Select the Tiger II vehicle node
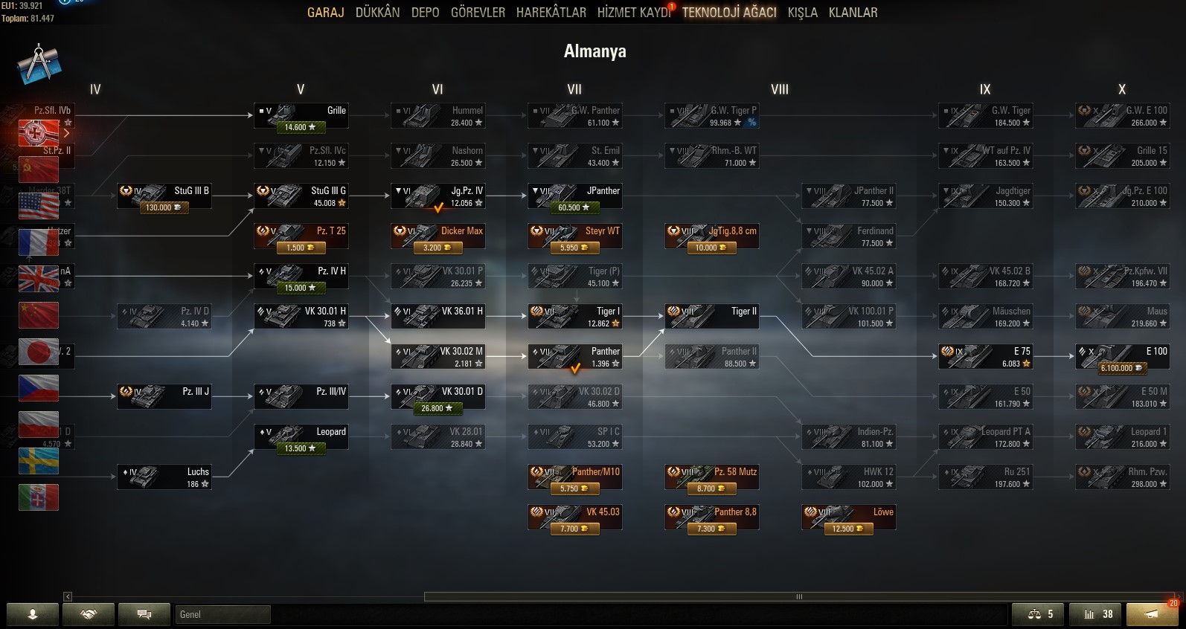Image resolution: width=1186 pixels, height=629 pixels. pyautogui.click(x=712, y=317)
